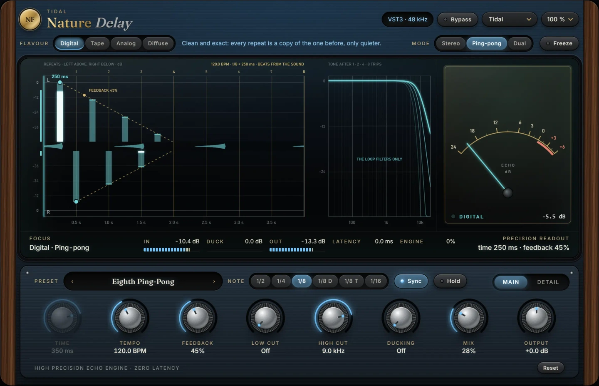Viewport: 599px width, 386px height.
Task: Click the 28% mix value
Action: pos(469,351)
